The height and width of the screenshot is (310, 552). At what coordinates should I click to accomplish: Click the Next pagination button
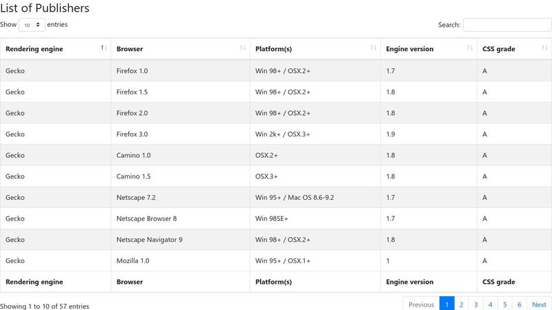coord(539,304)
